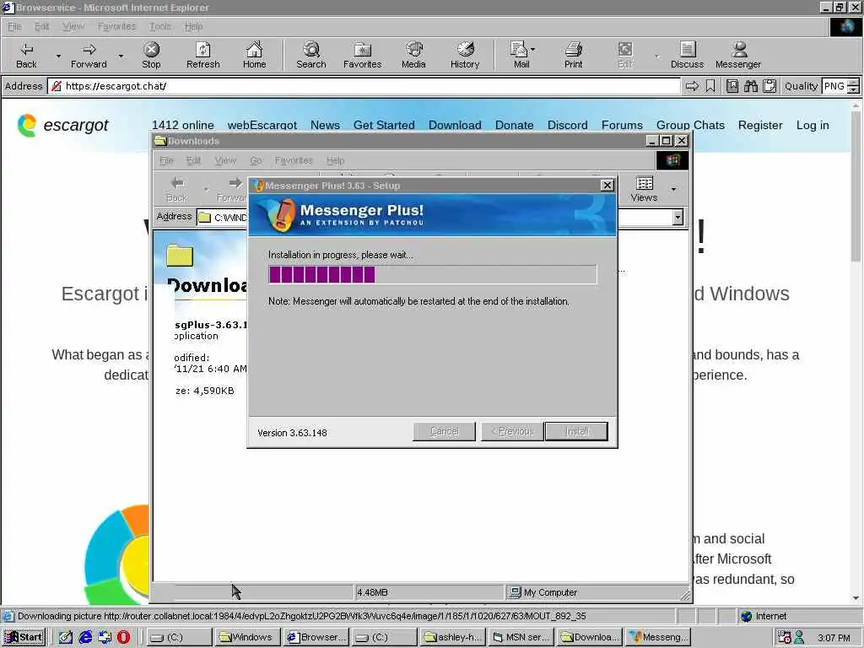Image resolution: width=864 pixels, height=648 pixels.
Task: Click the bookmark ribbon icon beside Go arrow
Action: pyautogui.click(x=710, y=86)
